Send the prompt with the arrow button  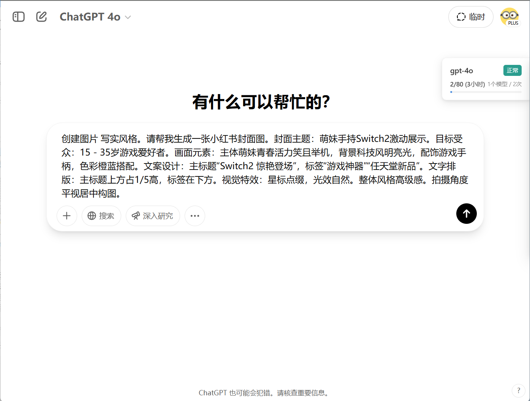466,214
